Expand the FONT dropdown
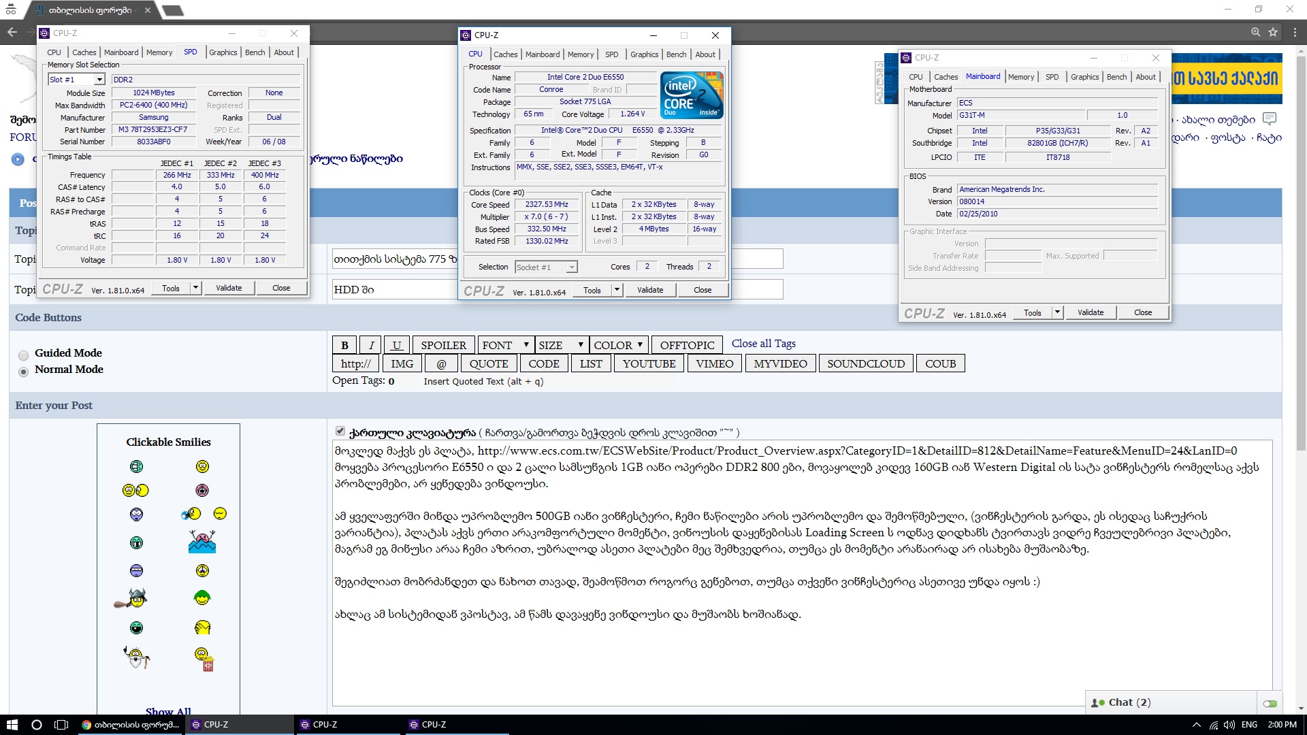The height and width of the screenshot is (735, 1307). (x=504, y=345)
